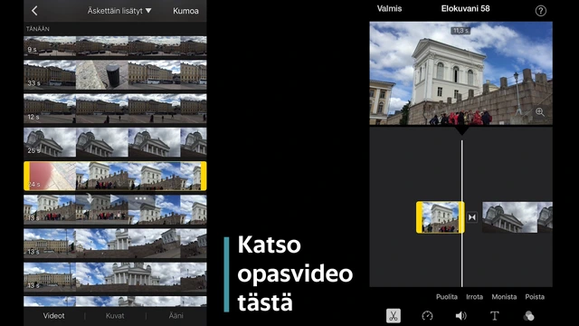579x326 pixels.
Task: Select the 33 s video clip
Action: (x=115, y=75)
